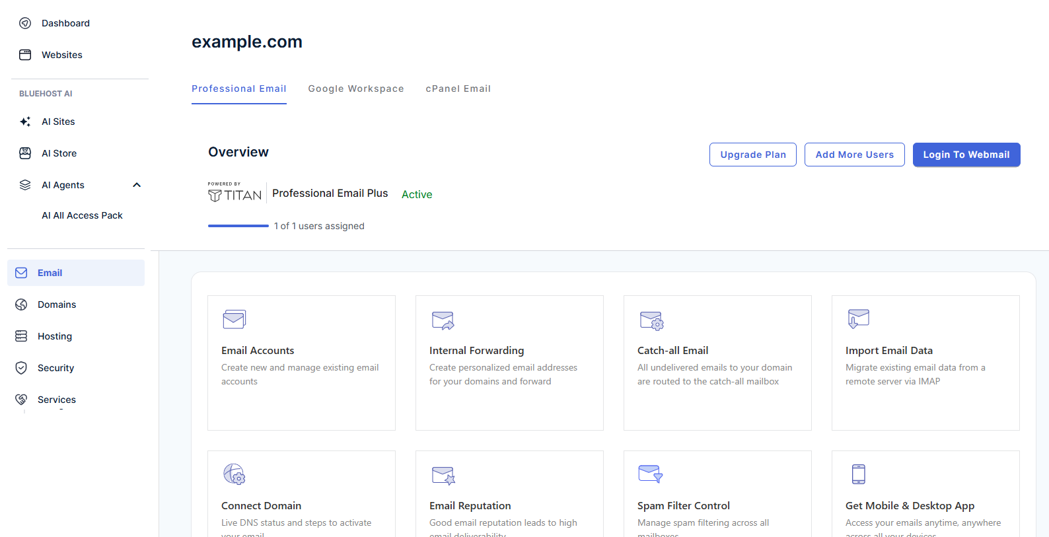Click the Services icon in sidebar
Screen dimensions: 1049x537
pyautogui.click(x=21, y=400)
